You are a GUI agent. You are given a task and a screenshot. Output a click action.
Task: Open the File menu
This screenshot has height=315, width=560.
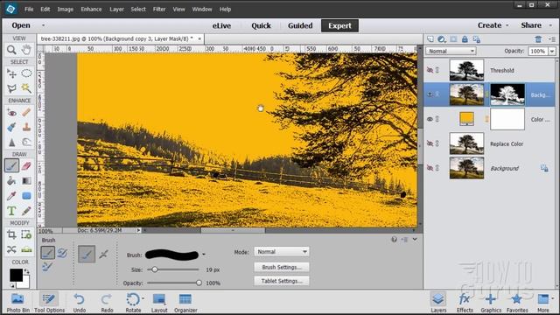coord(29,10)
